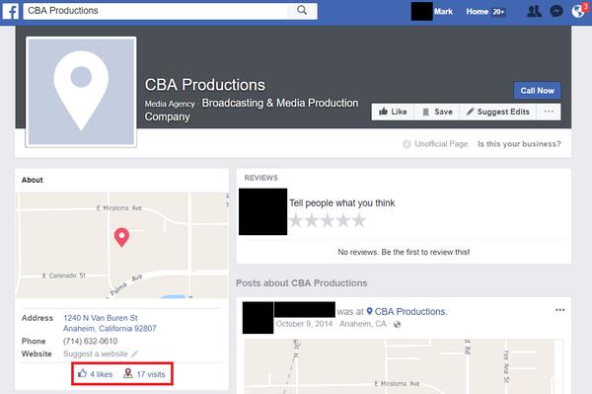Click the Save button
Image resolution: width=592 pixels, height=394 pixels.
tap(437, 112)
